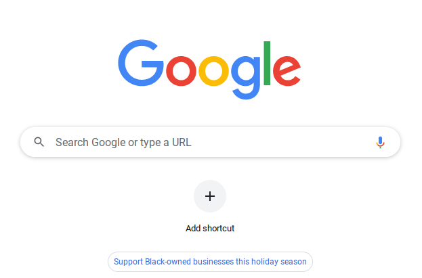The height and width of the screenshot is (278, 422).
Task: Click the words Black-owned in the promo link
Action: coord(168,262)
